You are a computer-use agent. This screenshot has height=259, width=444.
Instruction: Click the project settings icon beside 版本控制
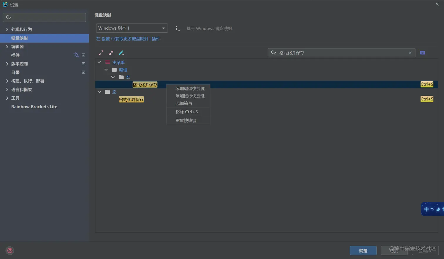pyautogui.click(x=83, y=64)
